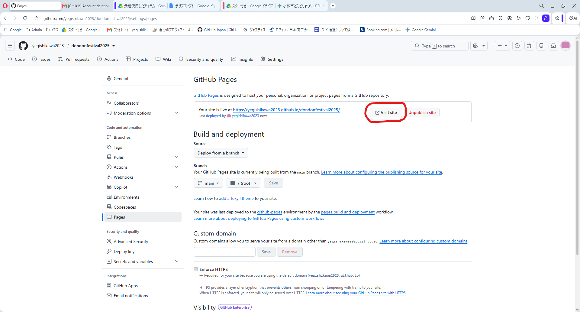Viewport: 580px width, 312px height.
Task: Switch to the Actions repository tab
Action: tap(108, 59)
